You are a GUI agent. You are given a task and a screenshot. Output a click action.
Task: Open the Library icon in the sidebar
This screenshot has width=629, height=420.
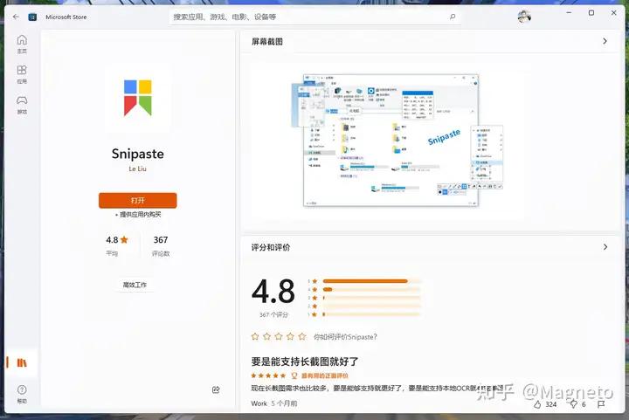pyautogui.click(x=22, y=362)
